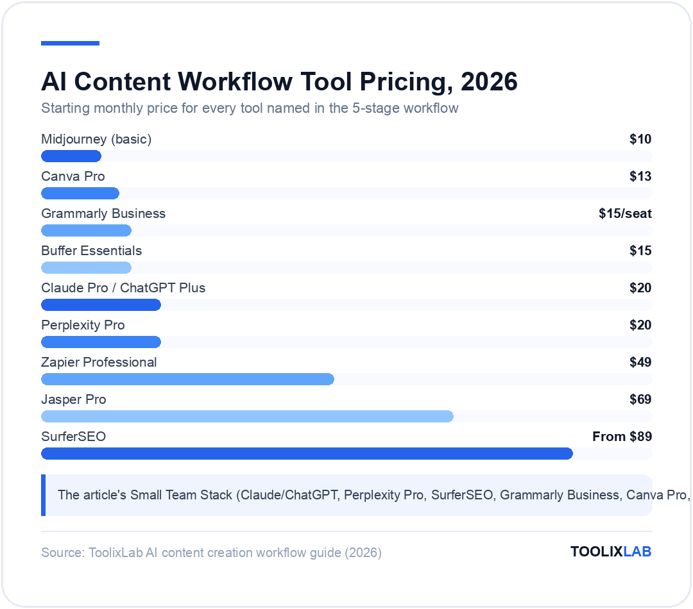Image resolution: width=693 pixels, height=609 pixels.
Task: Click the $49 price value
Action: pyautogui.click(x=640, y=362)
